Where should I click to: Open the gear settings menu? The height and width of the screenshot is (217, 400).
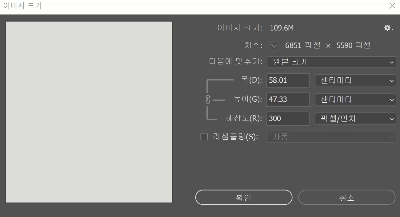coord(389,28)
